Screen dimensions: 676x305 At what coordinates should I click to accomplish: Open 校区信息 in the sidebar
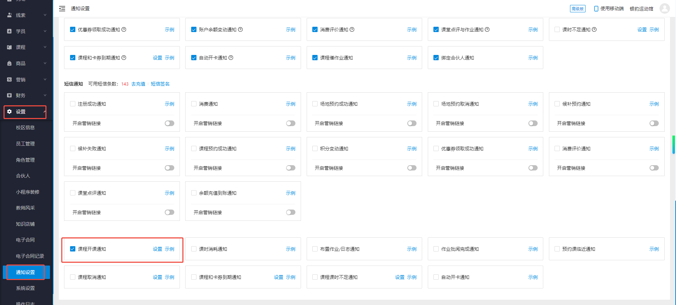25,127
